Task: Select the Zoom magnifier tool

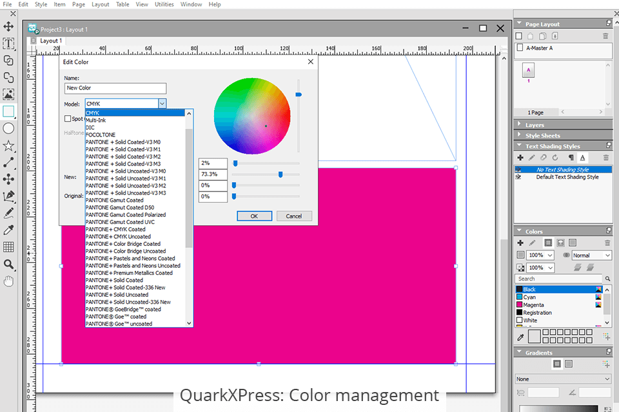Action: [x=8, y=264]
